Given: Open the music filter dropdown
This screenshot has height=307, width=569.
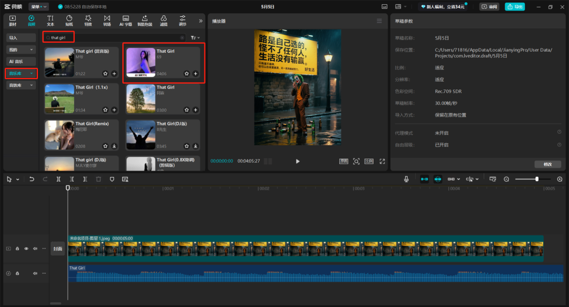Looking at the screenshot, I should (195, 38).
